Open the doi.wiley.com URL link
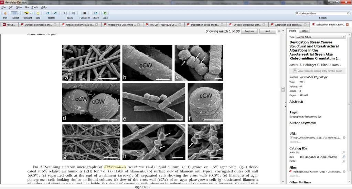The image size is (352, 189). tap(317, 138)
